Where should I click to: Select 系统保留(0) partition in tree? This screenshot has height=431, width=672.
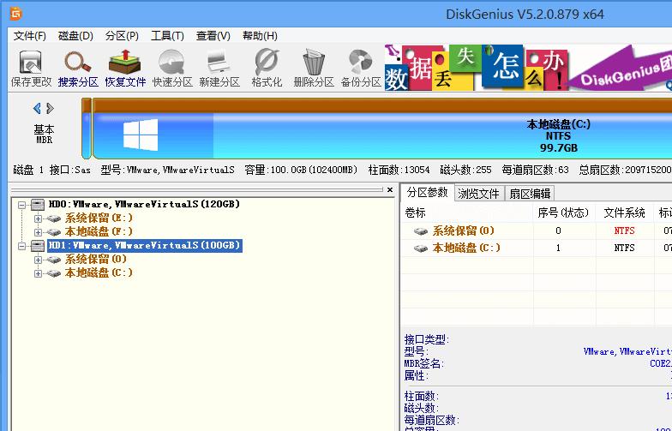tap(96, 259)
